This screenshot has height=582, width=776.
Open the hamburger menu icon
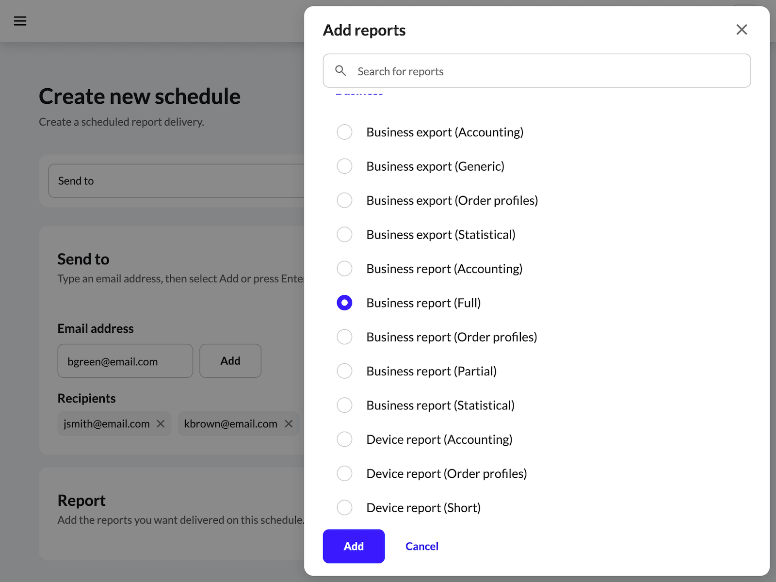pos(20,21)
